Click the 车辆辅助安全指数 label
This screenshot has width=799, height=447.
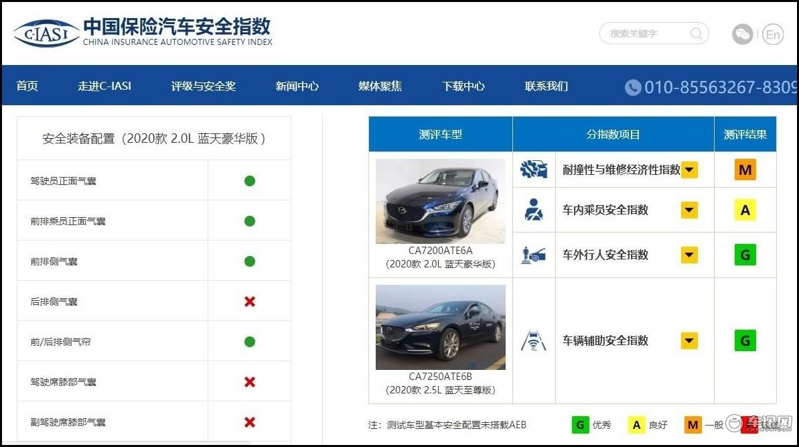(x=605, y=340)
